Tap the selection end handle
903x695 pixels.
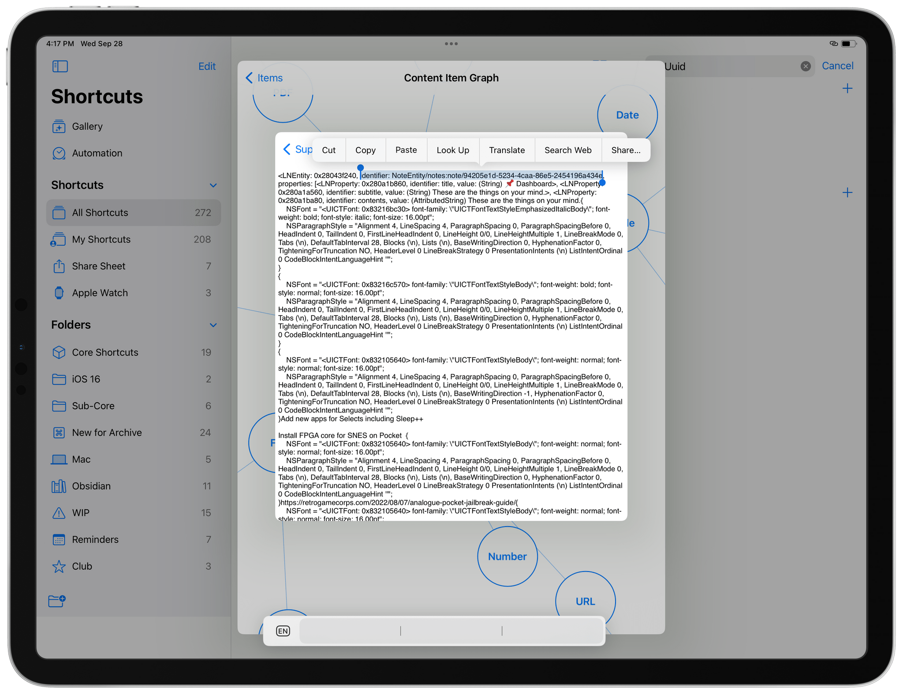602,183
